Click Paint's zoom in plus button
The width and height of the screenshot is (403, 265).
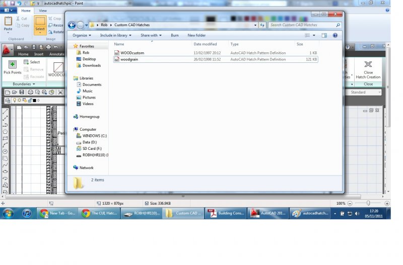tap(387, 204)
